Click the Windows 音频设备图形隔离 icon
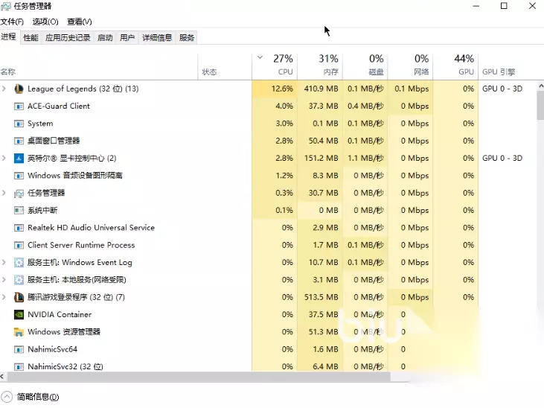Viewport: 544px width, 408px height. 19,176
